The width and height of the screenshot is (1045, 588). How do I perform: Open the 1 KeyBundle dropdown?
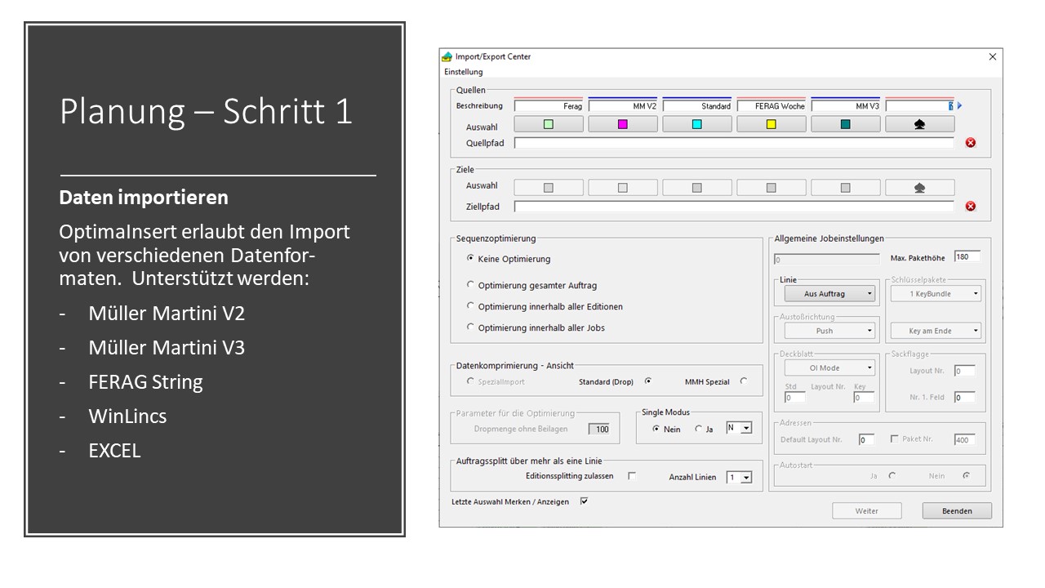936,293
